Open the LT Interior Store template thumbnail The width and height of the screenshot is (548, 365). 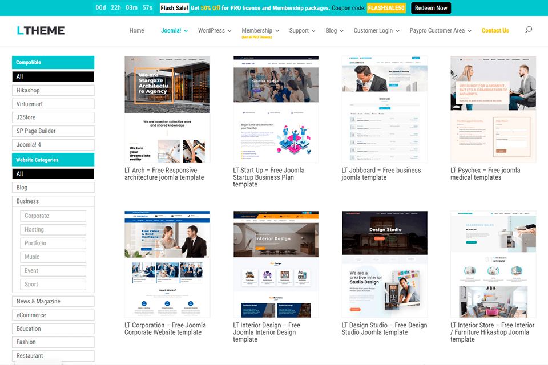point(493,264)
